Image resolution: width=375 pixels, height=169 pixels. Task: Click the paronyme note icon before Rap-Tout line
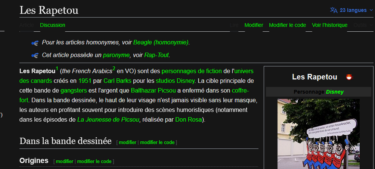pos(35,56)
